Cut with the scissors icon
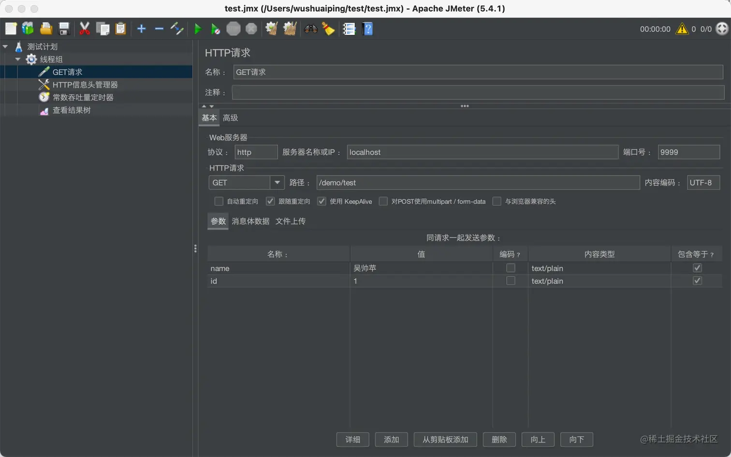 (85, 29)
